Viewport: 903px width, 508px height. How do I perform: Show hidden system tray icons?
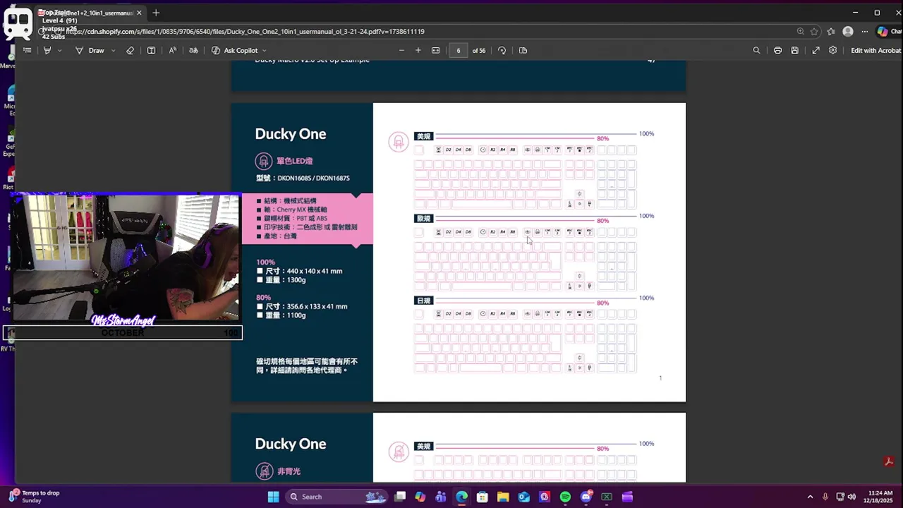point(810,497)
